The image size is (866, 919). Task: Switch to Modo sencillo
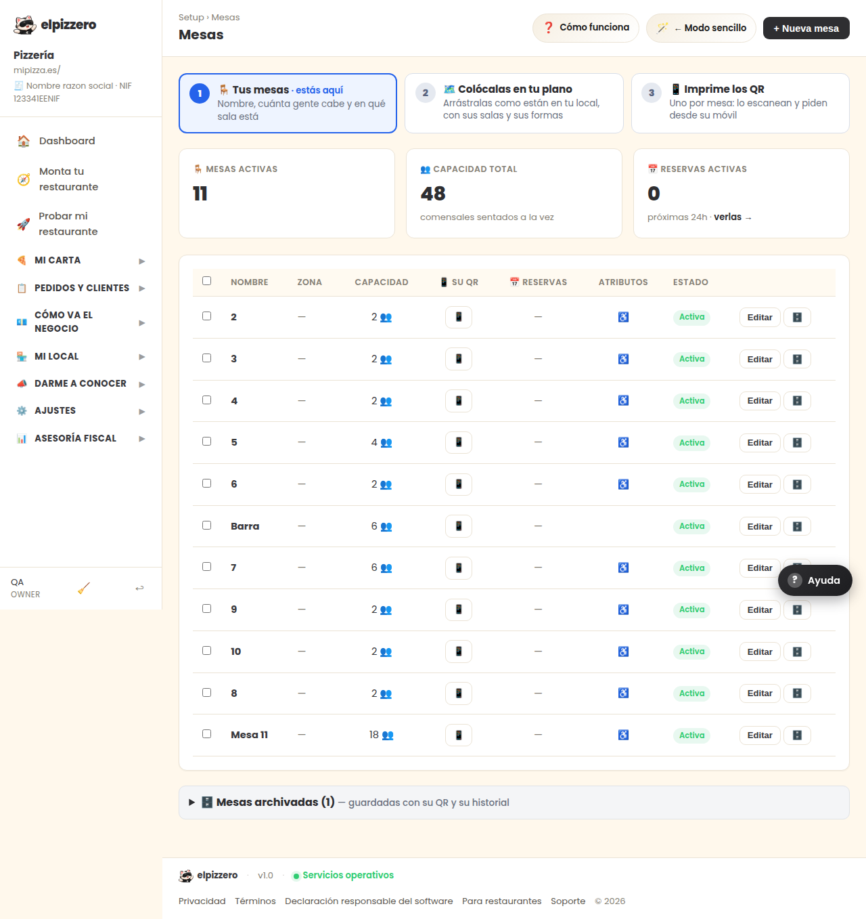(701, 28)
